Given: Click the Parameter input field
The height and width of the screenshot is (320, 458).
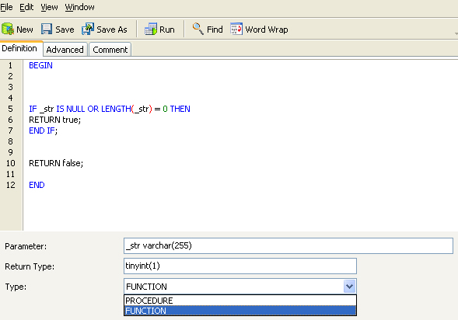Looking at the screenshot, I should tap(288, 245).
